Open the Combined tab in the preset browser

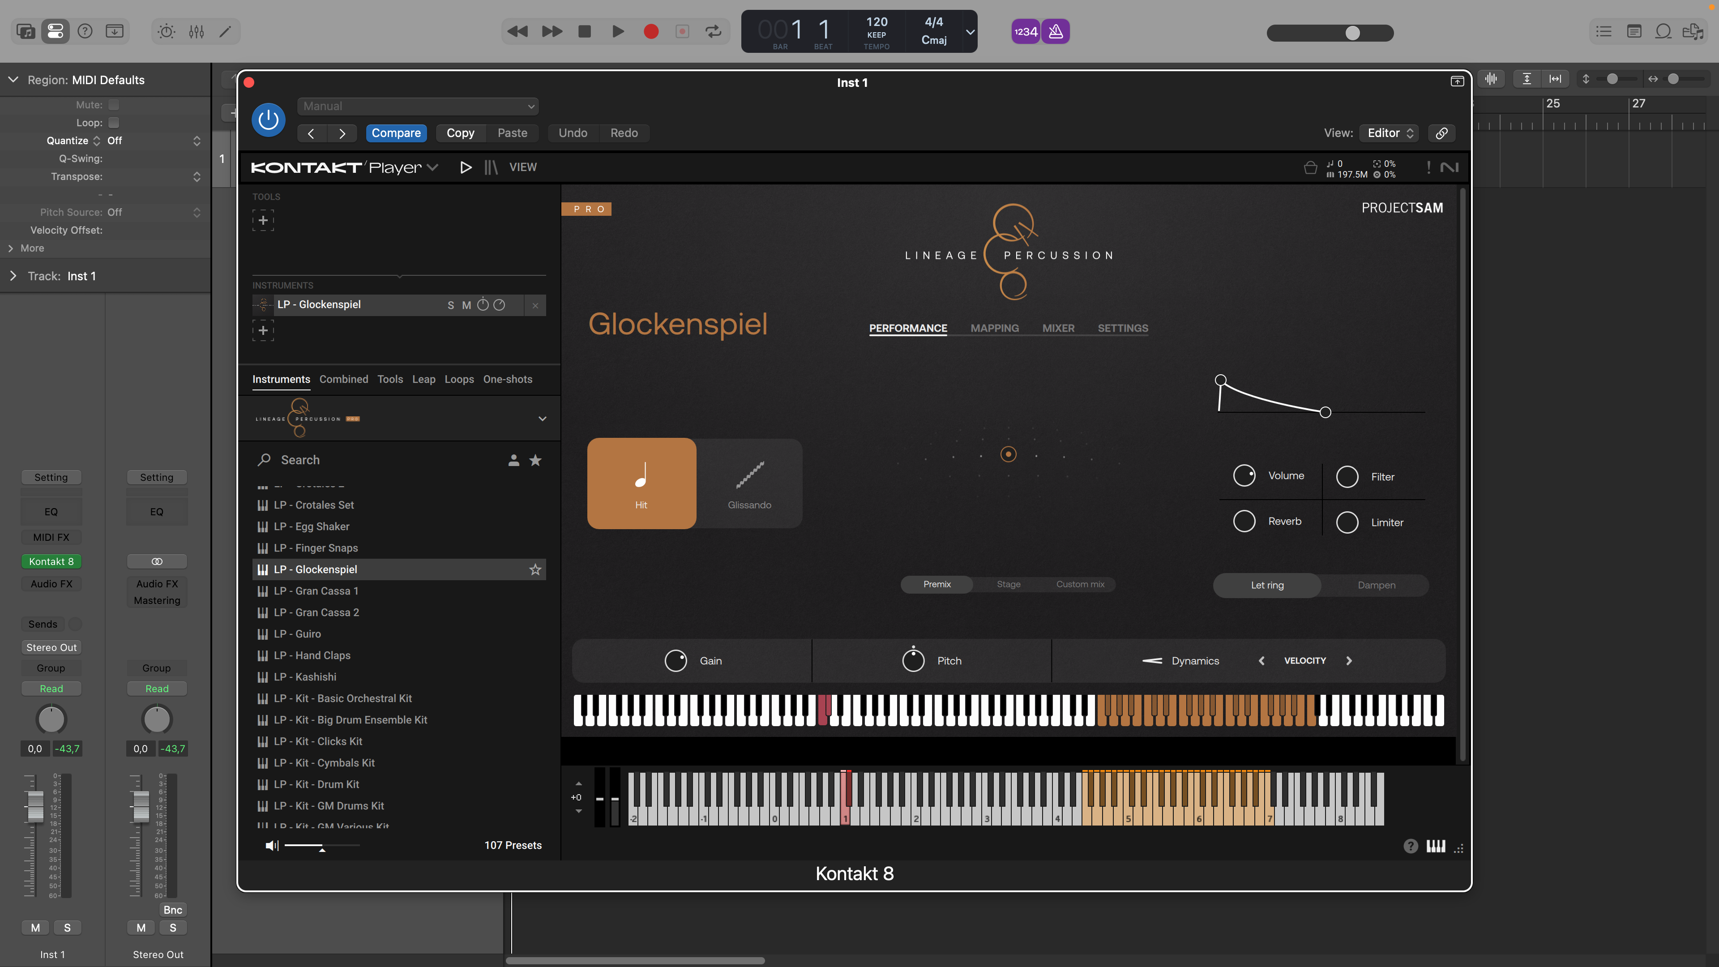pyautogui.click(x=344, y=379)
